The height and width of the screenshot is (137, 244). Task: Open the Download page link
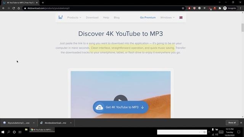click(x=92, y=18)
